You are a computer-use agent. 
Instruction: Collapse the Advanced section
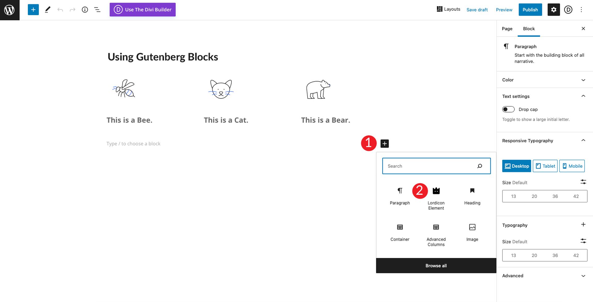[583, 275]
